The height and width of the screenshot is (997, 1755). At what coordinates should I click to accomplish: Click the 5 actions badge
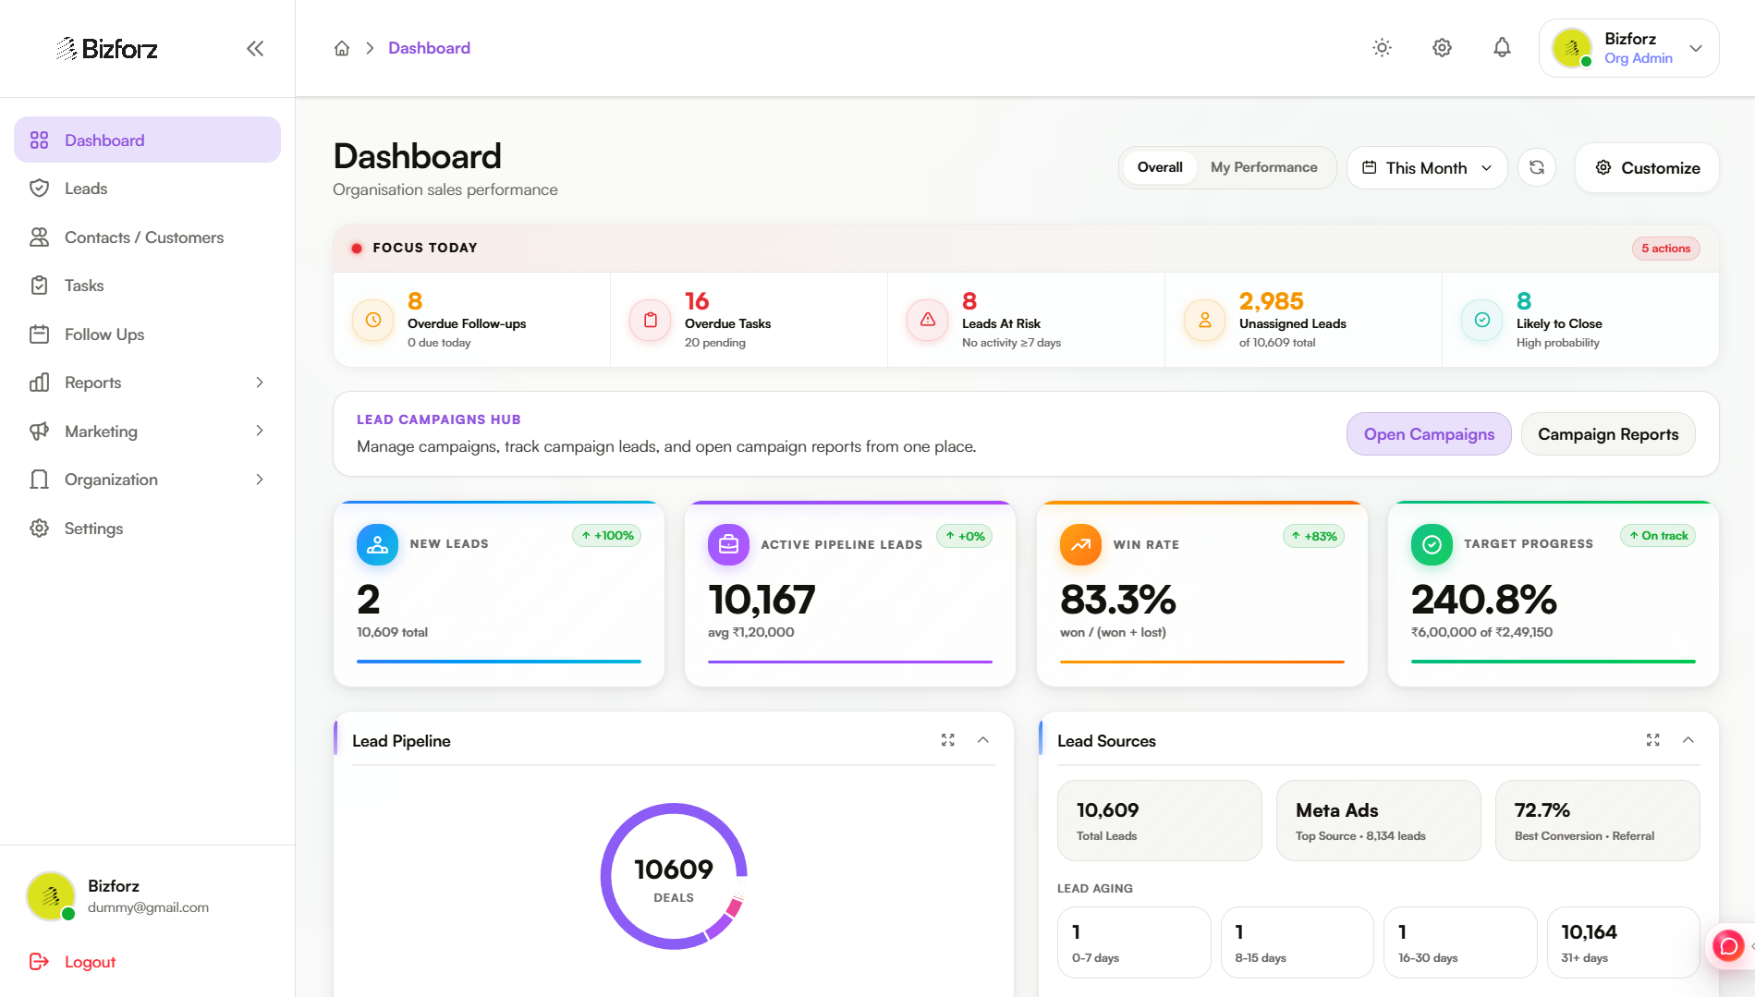coord(1665,248)
